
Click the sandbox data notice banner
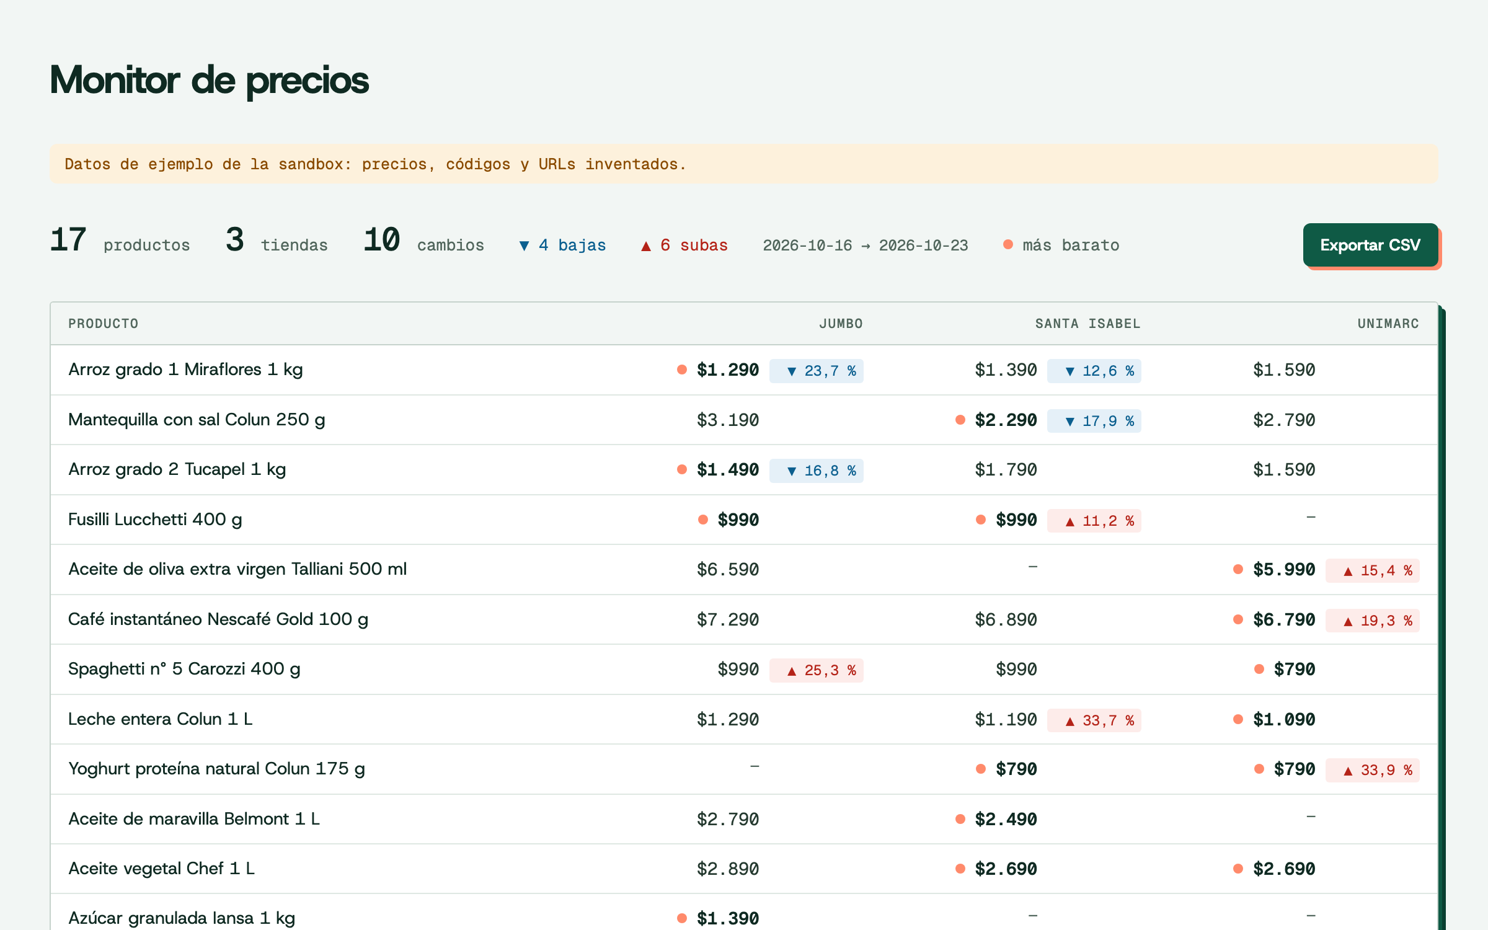click(x=744, y=164)
